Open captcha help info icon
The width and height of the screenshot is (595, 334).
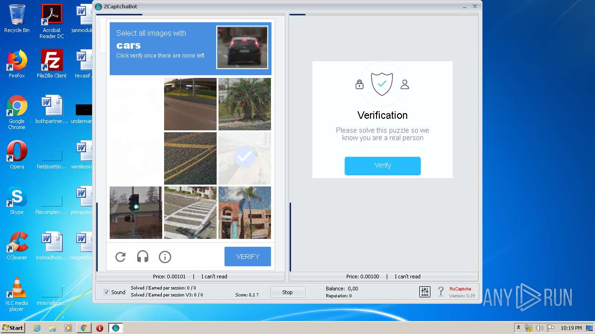pyautogui.click(x=165, y=257)
